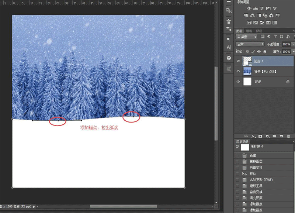Hide the 矩形 1 layer
Screen dimensions: 295x213
point(238,61)
